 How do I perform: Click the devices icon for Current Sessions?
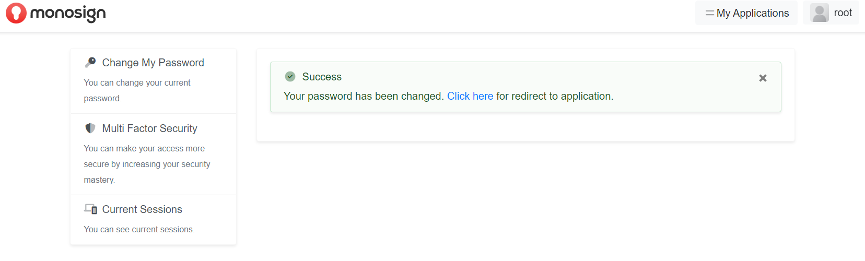click(91, 209)
